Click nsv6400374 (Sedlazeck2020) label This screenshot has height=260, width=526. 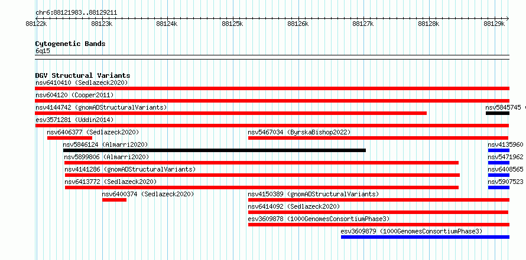click(x=148, y=194)
